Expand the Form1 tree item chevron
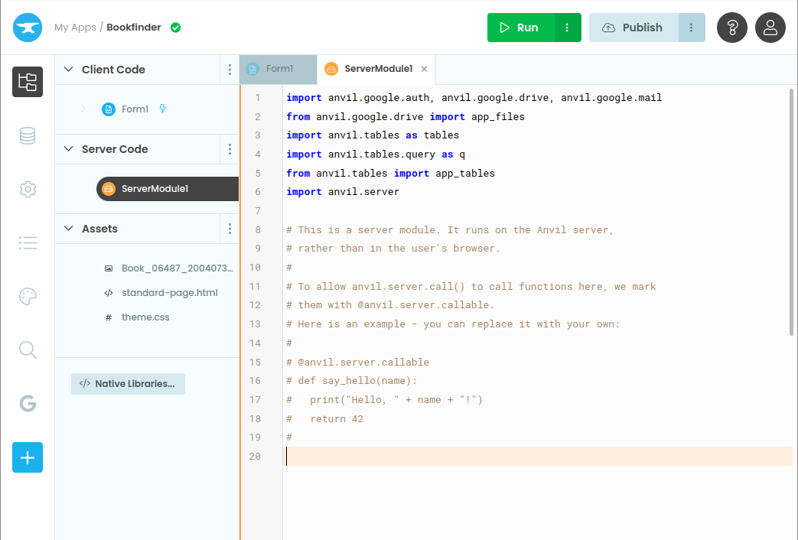Viewport: 798px width, 540px height. 83,109
